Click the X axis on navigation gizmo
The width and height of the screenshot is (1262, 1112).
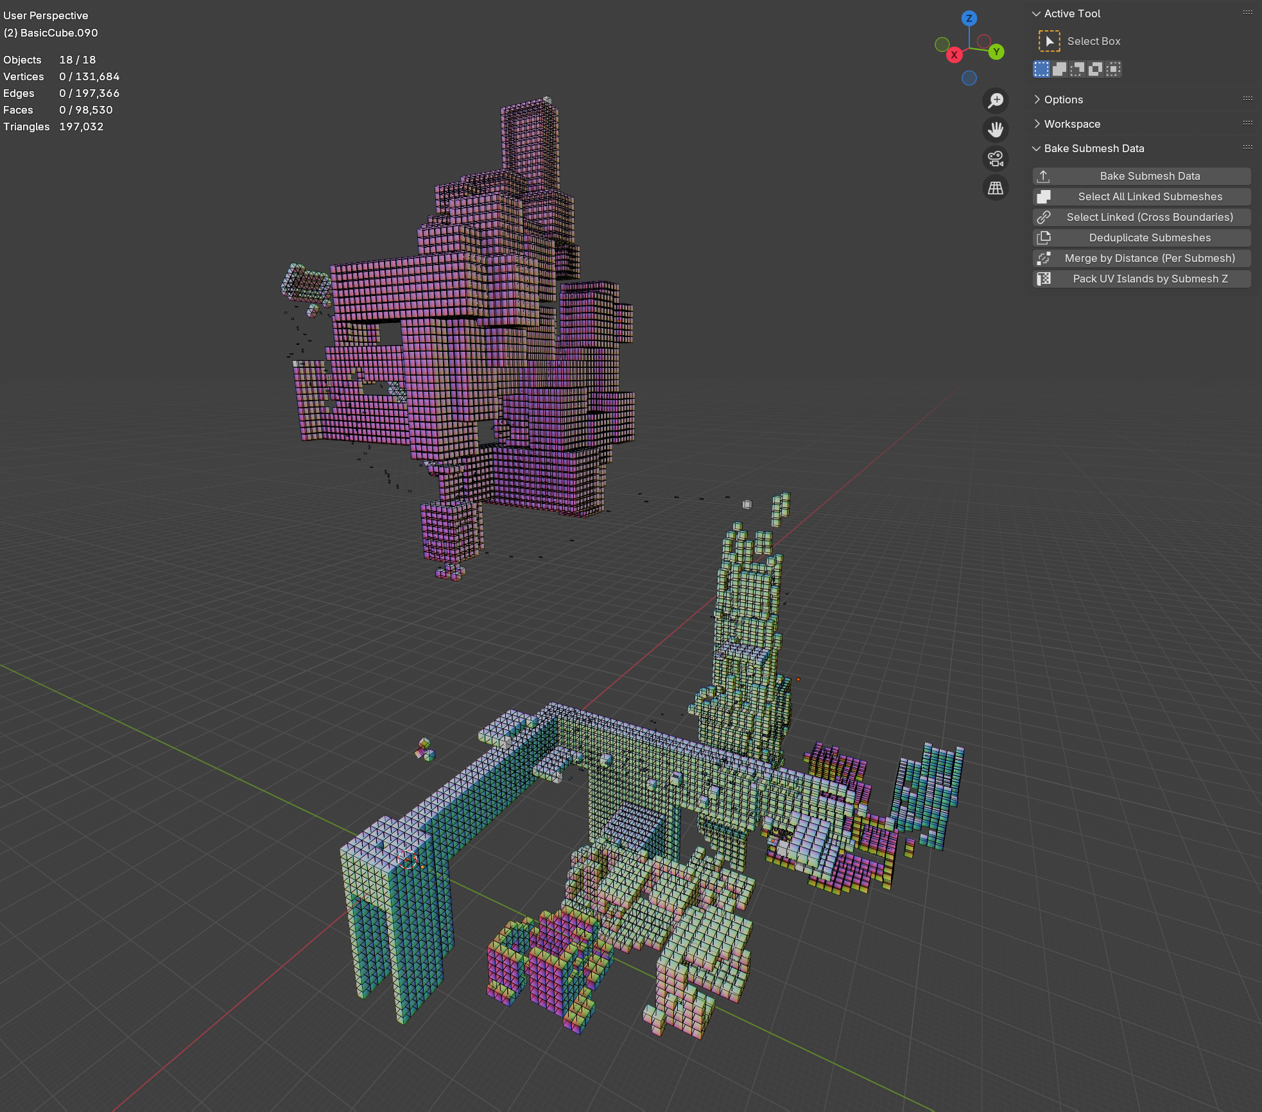955,55
